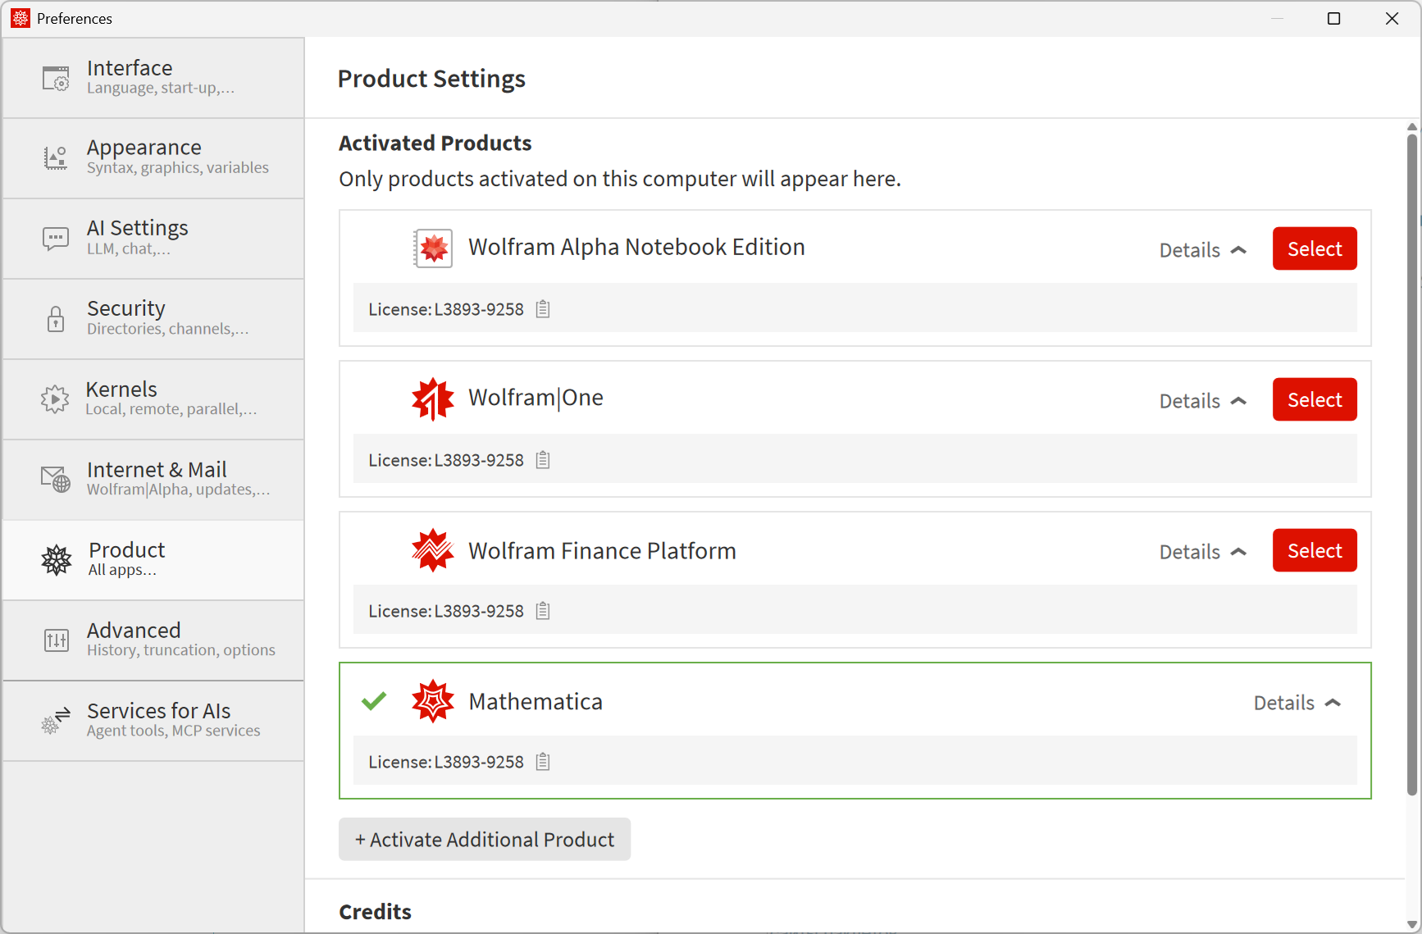
Task: Click the Kernels gear-play icon
Action: 55,399
